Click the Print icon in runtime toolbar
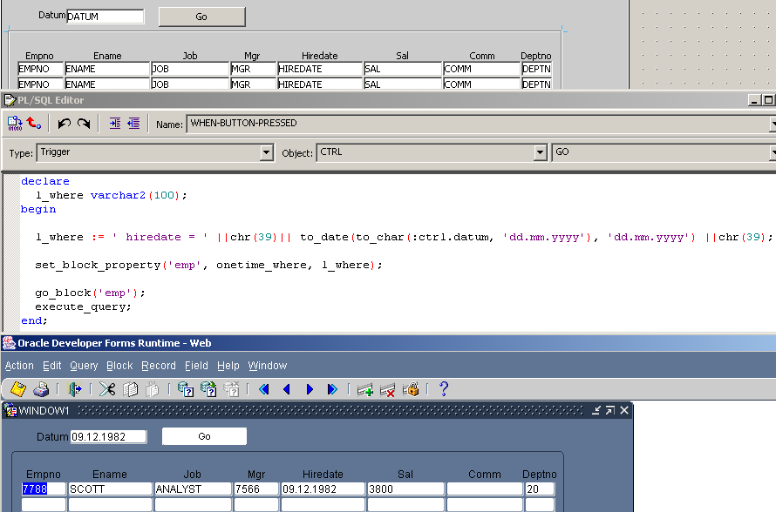Screen dimensions: 776x512 click(x=41, y=389)
